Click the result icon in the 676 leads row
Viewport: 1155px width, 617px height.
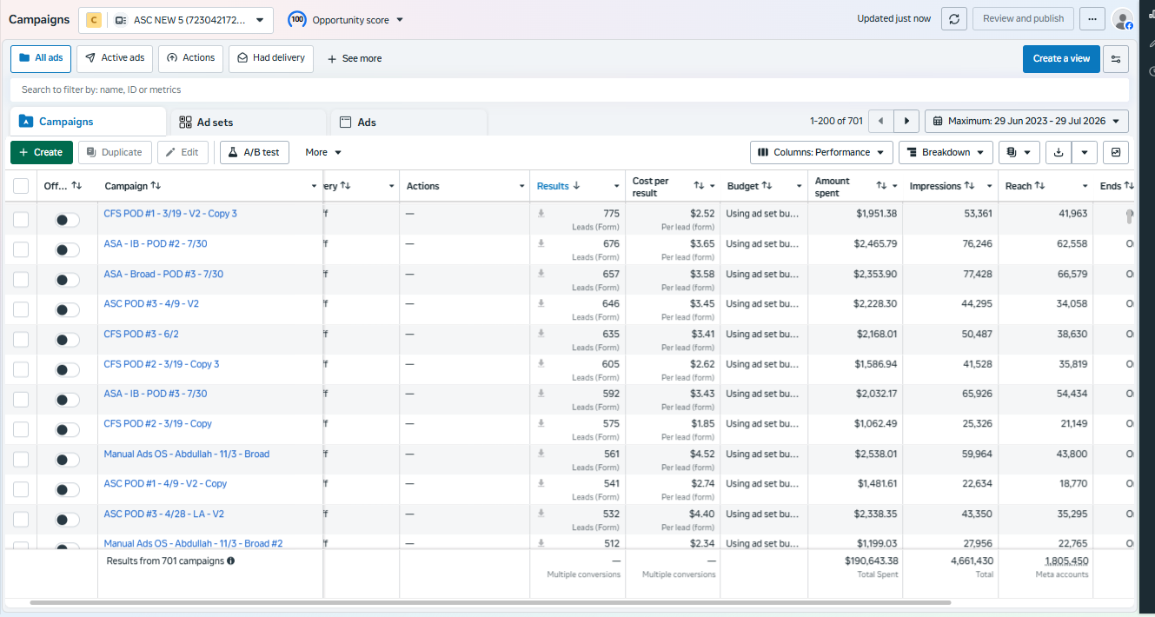pyautogui.click(x=541, y=244)
